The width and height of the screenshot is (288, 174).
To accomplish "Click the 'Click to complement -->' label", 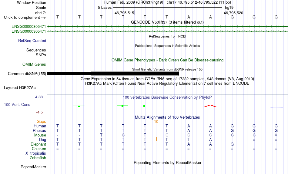I will pyautogui.click(x=25, y=18).
